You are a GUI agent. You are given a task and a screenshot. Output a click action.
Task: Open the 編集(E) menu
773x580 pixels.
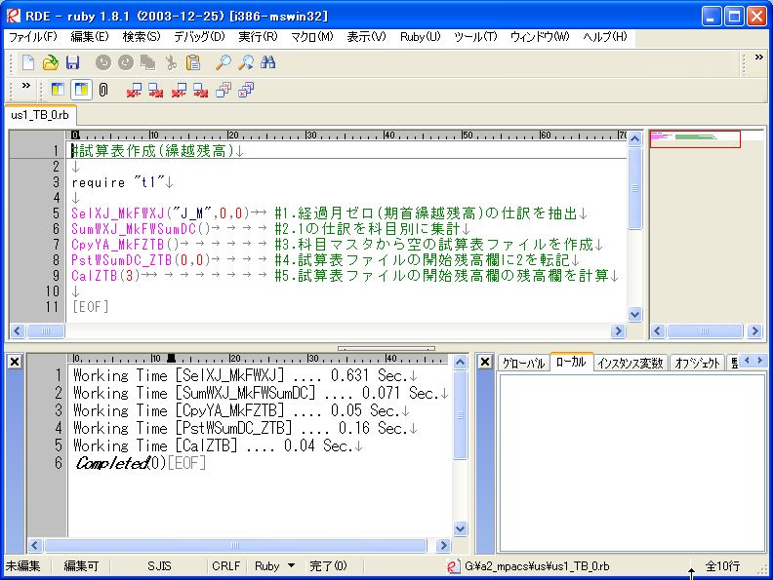90,37
